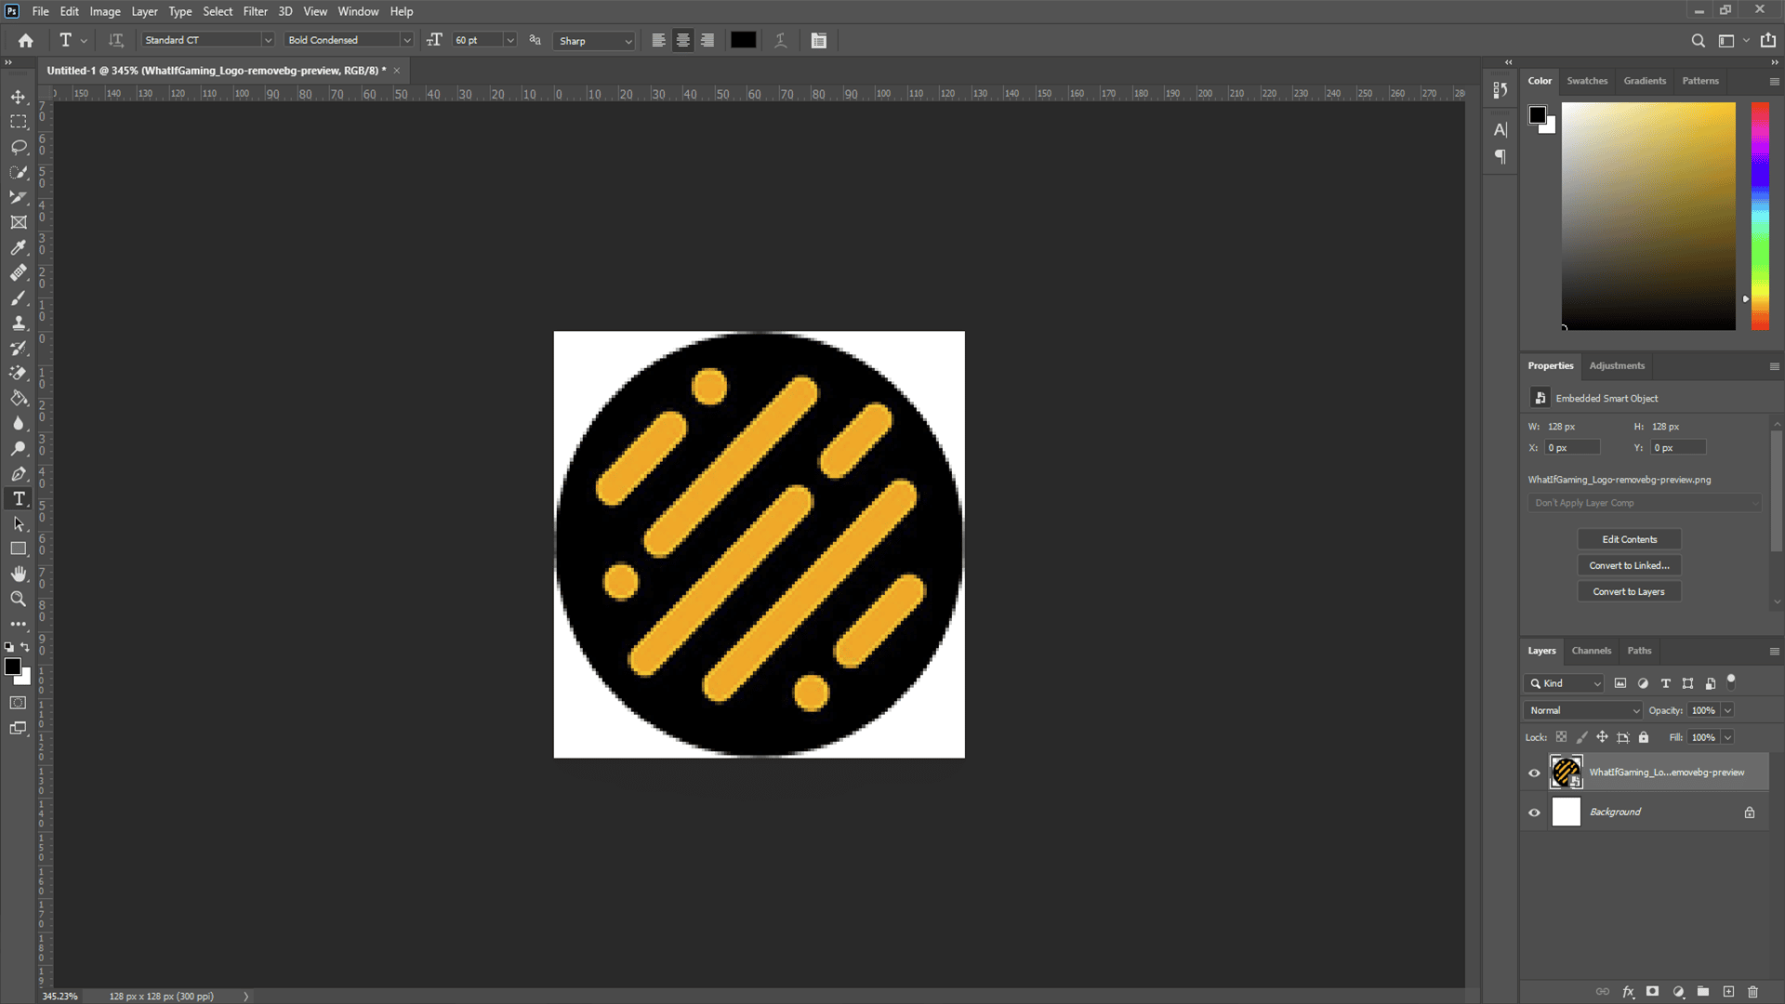
Task: Select the Eyedropper tool
Action: (19, 247)
